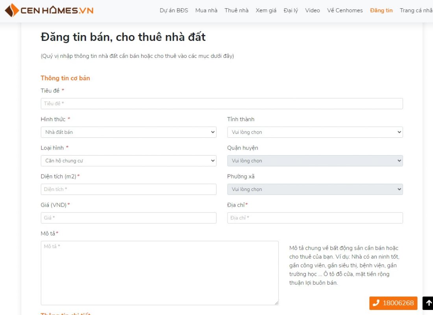Click the Đăng tin nav item

(x=381, y=11)
